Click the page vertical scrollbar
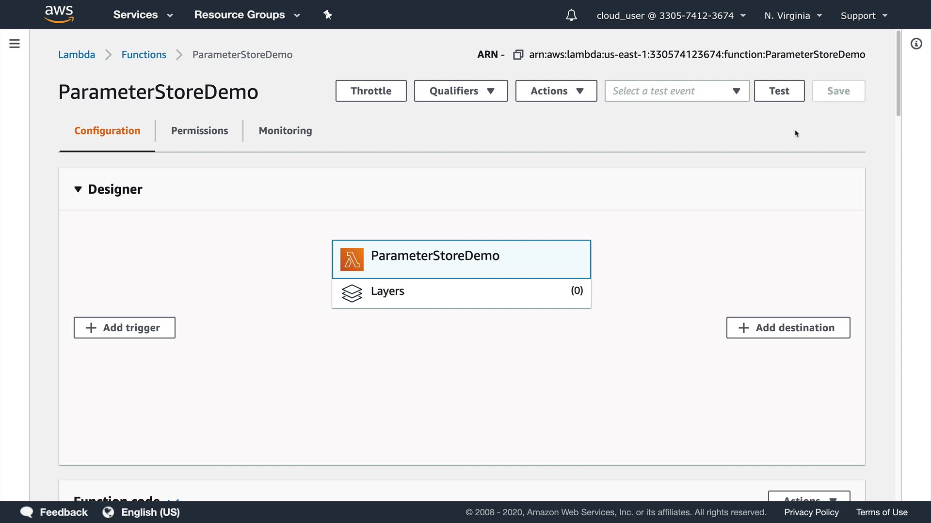This screenshot has height=523, width=931. pos(898,73)
